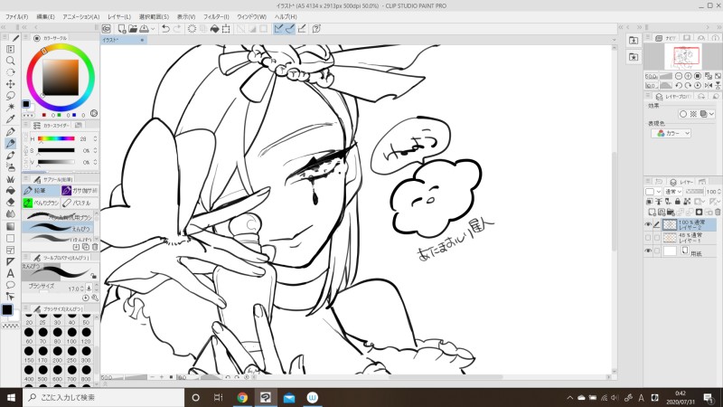The width and height of the screenshot is (723, 407).
Task: Select the Lasso selection tool
Action: point(10,96)
